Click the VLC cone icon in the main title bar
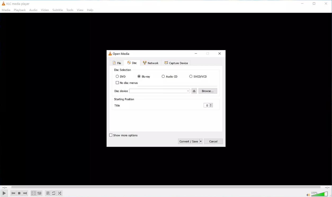Screen dimensions: 332x197 tap(3, 4)
